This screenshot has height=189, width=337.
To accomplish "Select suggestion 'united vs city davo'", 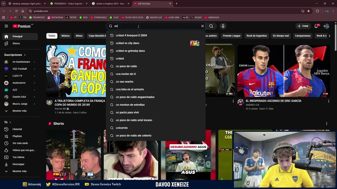I will pos(156,43).
